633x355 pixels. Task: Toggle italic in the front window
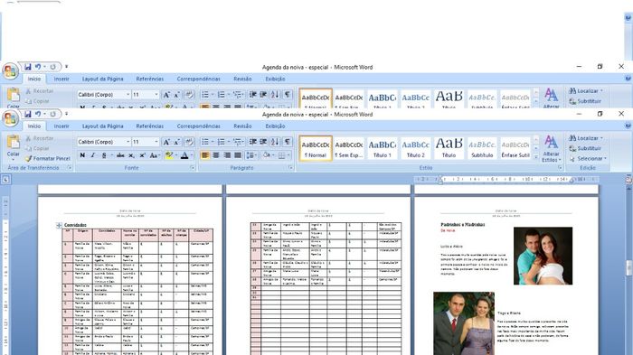click(x=93, y=155)
